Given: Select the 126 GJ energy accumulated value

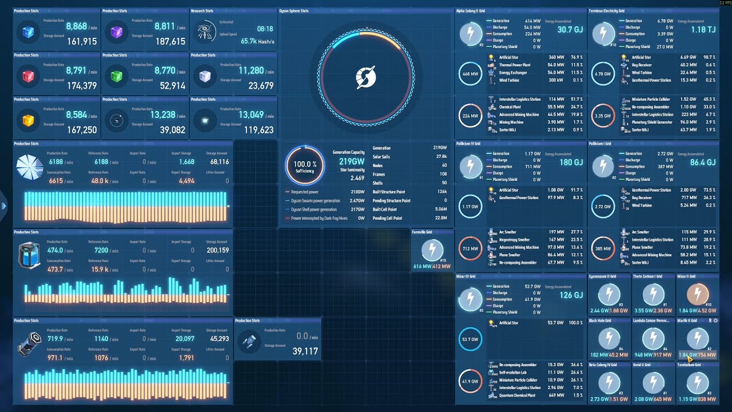Looking at the screenshot, I should pyautogui.click(x=571, y=295).
